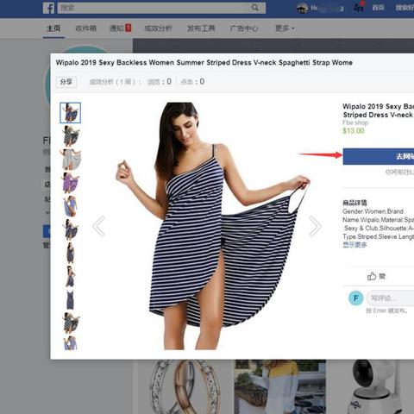414x414 pixels.
Task: Click the Facebook logo icon
Action: [48, 8]
